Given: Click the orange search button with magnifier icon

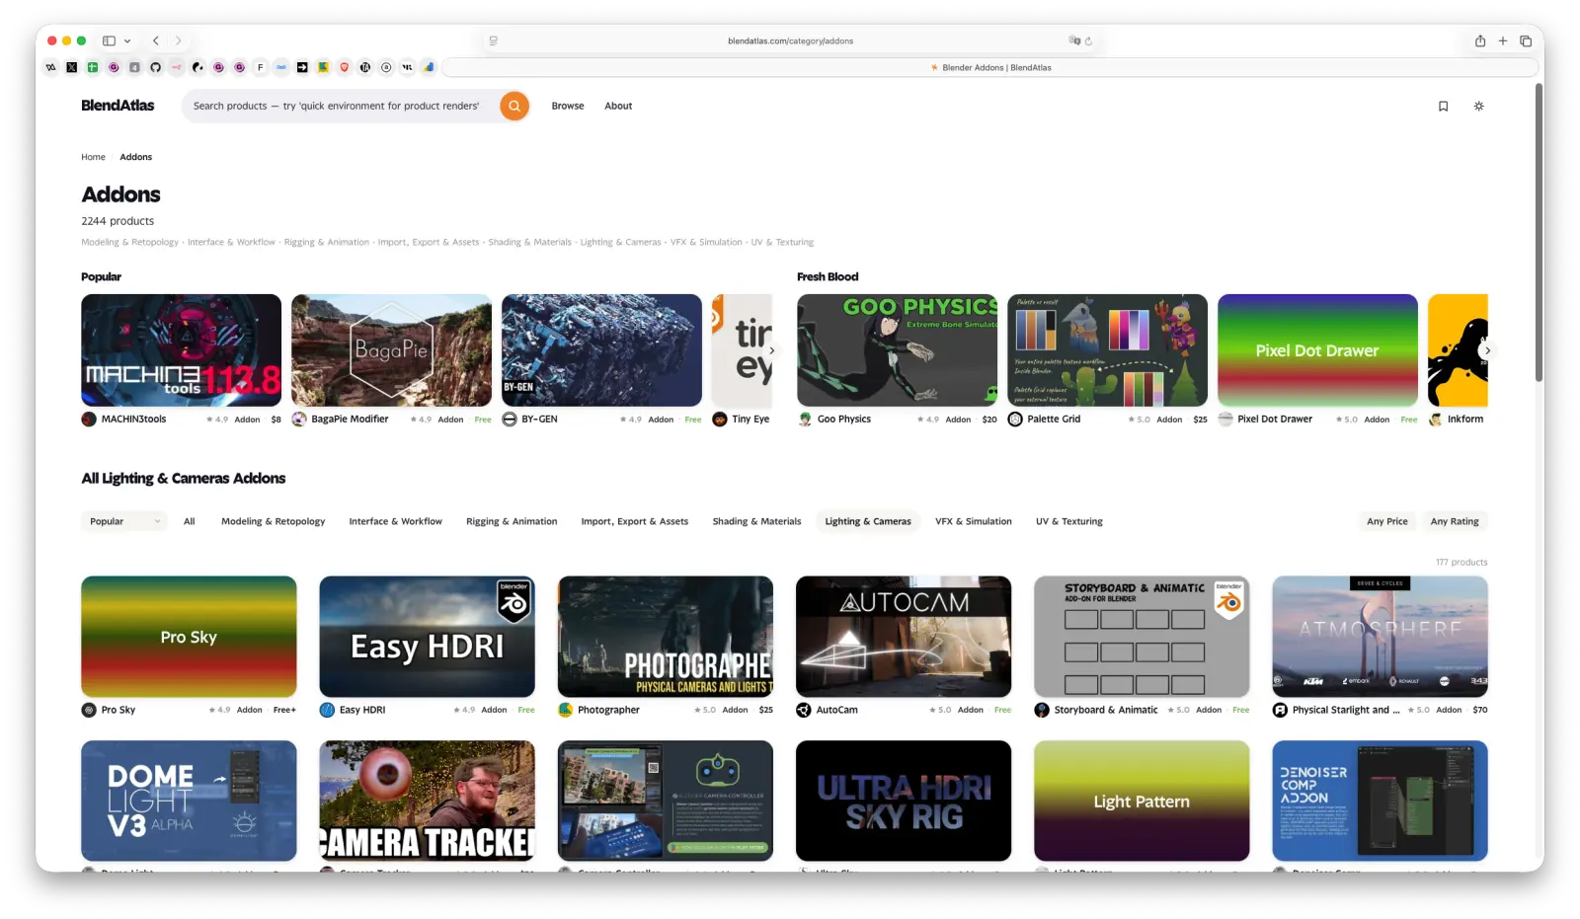Looking at the screenshot, I should [x=513, y=106].
